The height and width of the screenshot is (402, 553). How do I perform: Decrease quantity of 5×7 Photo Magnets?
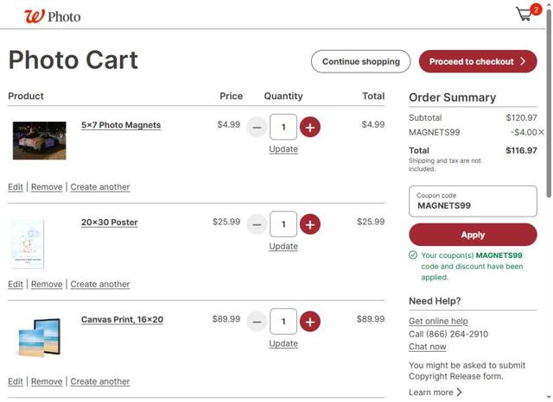(x=257, y=128)
